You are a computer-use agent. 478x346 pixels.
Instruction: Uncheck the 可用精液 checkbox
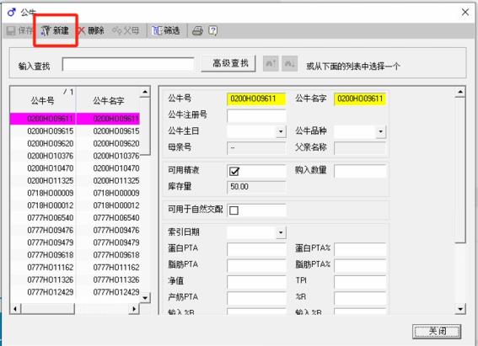(x=234, y=172)
